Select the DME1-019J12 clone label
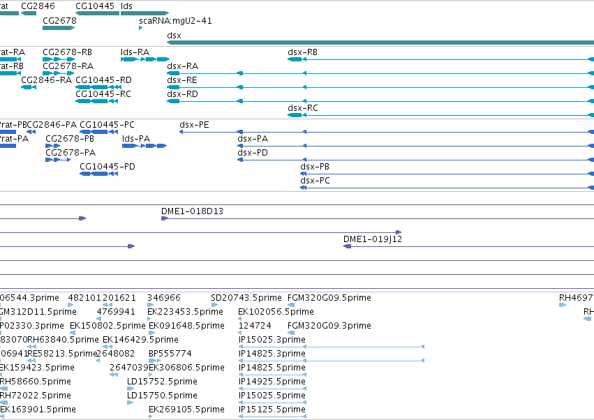 (373, 239)
